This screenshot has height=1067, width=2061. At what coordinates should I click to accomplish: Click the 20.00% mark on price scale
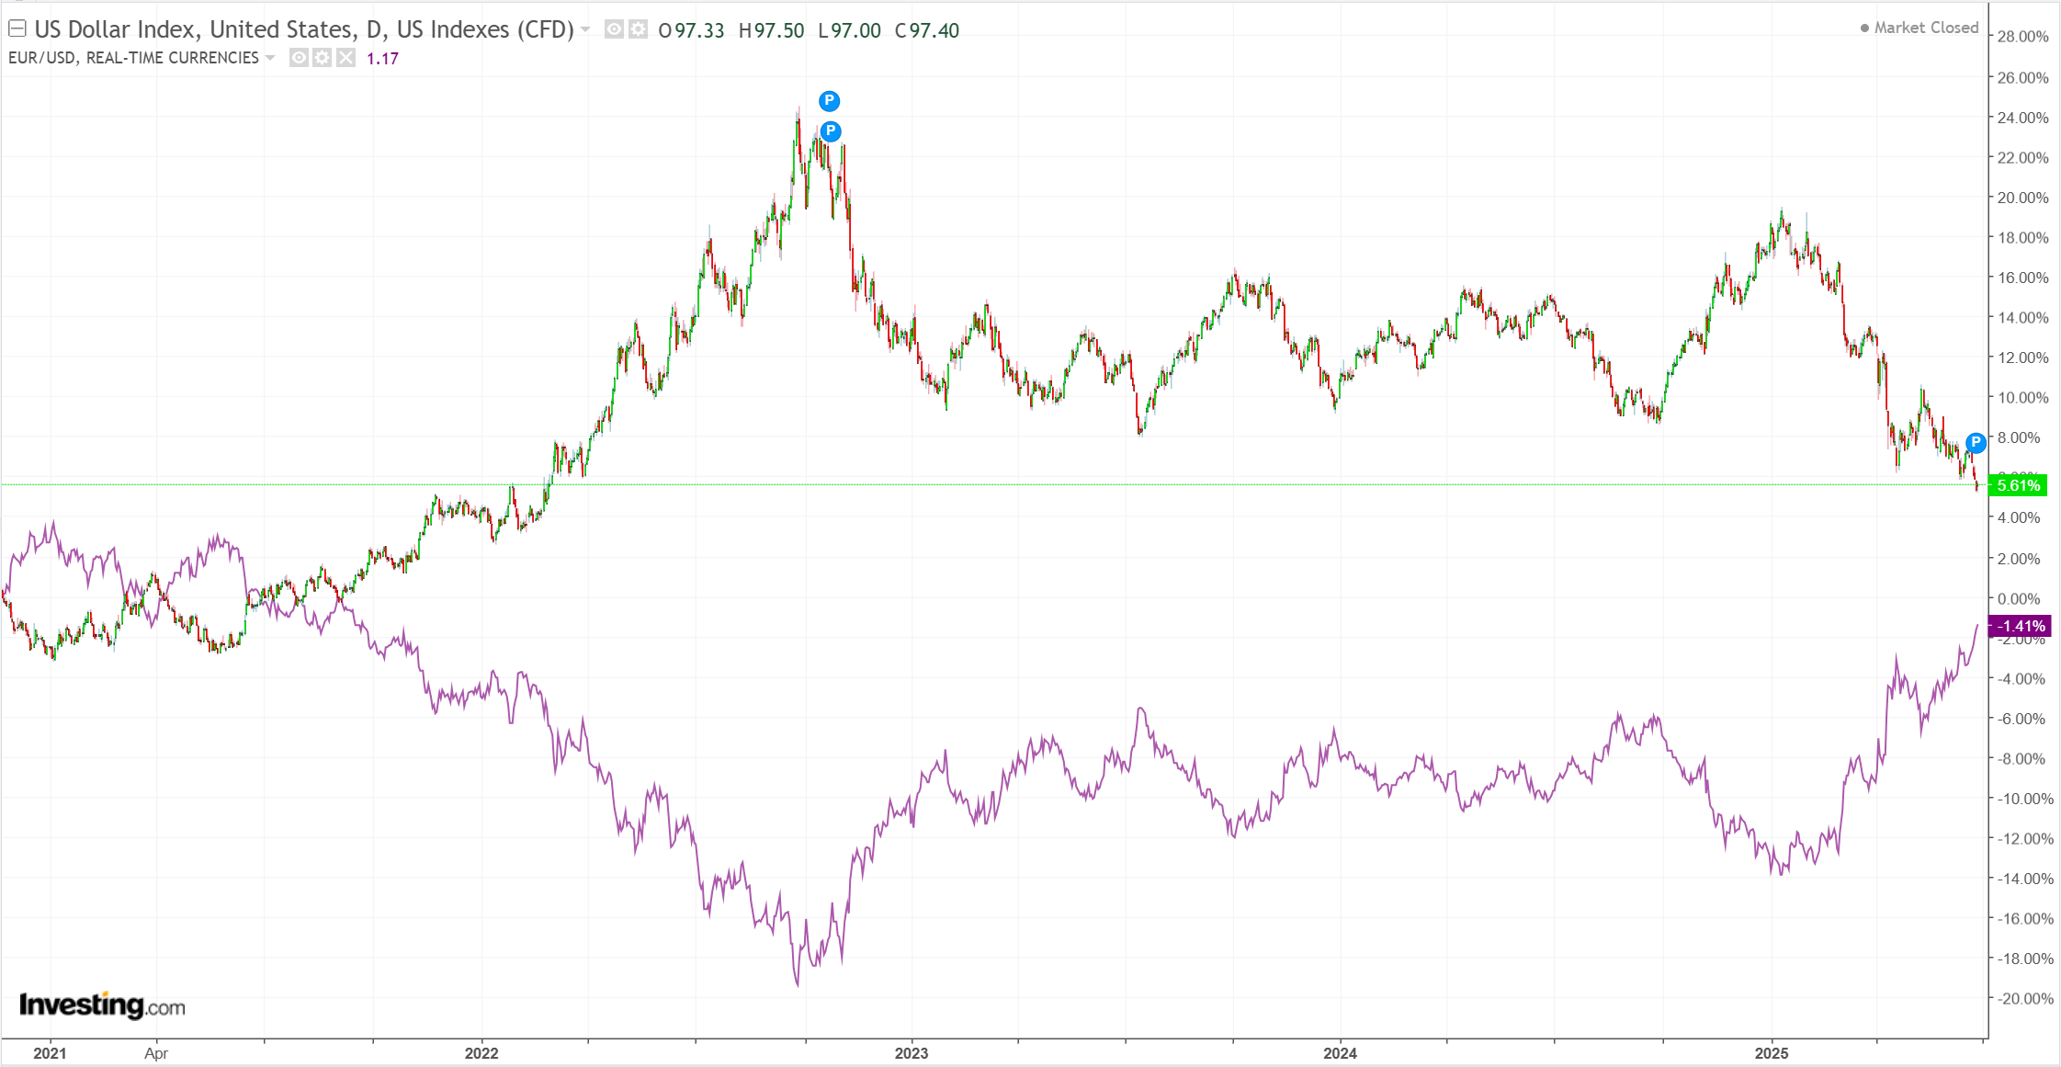tap(2022, 198)
